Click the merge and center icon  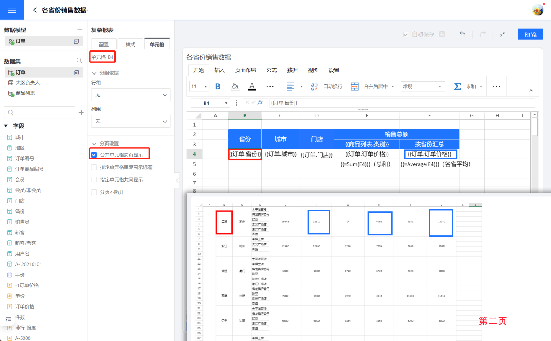click(x=355, y=86)
